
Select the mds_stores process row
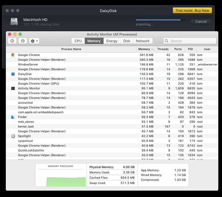point(112,122)
